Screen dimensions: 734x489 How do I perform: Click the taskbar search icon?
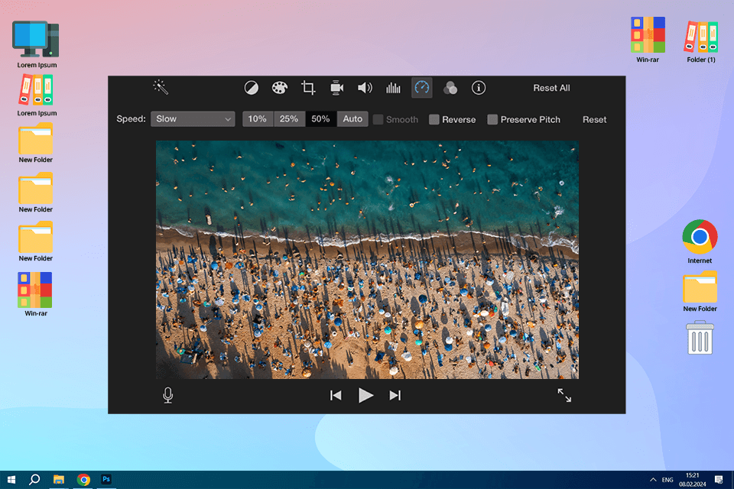(34, 480)
